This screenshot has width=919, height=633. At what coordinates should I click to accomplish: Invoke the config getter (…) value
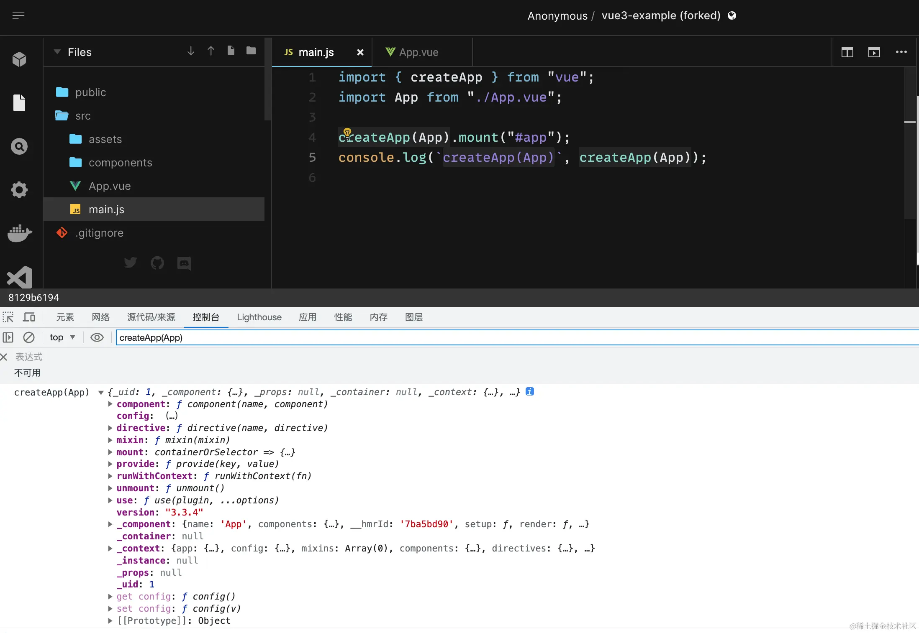coord(172,416)
